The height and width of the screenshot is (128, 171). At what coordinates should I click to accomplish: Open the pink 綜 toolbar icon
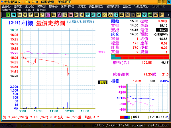[59, 15]
